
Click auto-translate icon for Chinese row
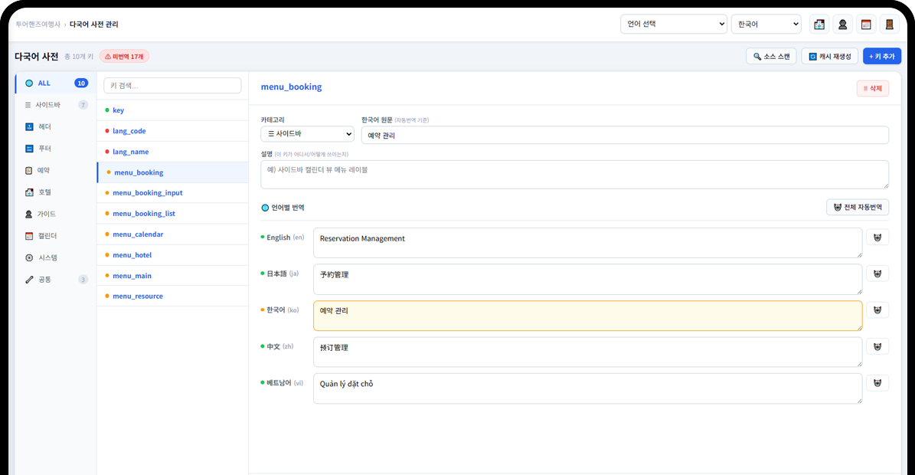click(877, 346)
